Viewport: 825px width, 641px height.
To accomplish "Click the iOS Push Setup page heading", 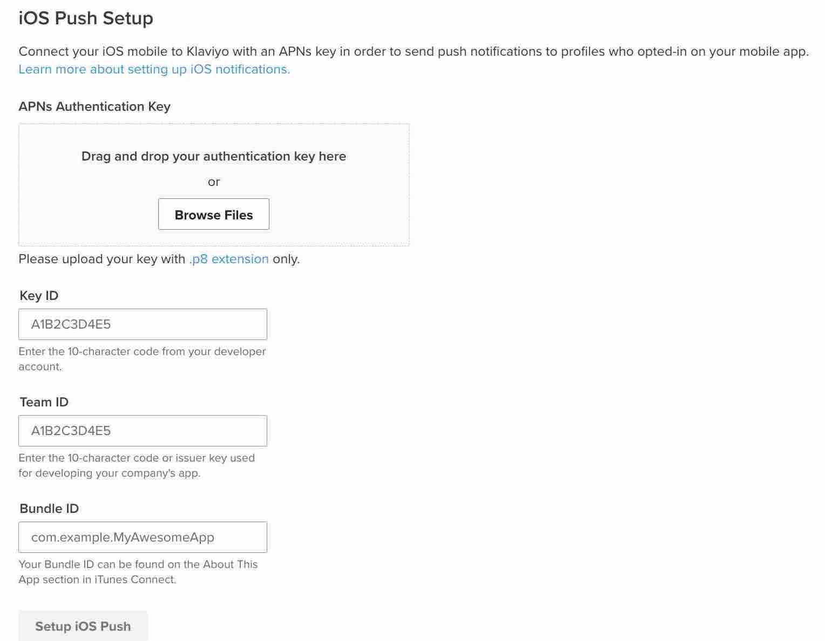I will click(86, 18).
